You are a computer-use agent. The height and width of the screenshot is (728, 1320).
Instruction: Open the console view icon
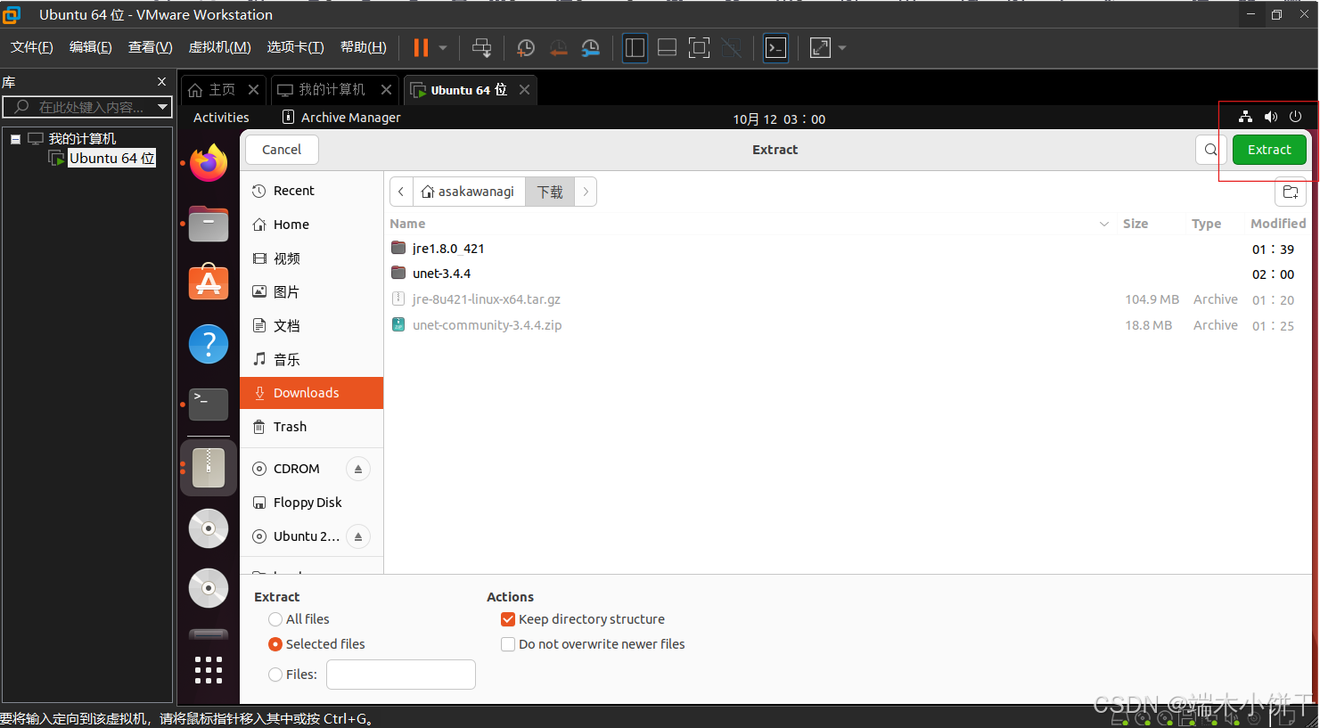coord(776,47)
